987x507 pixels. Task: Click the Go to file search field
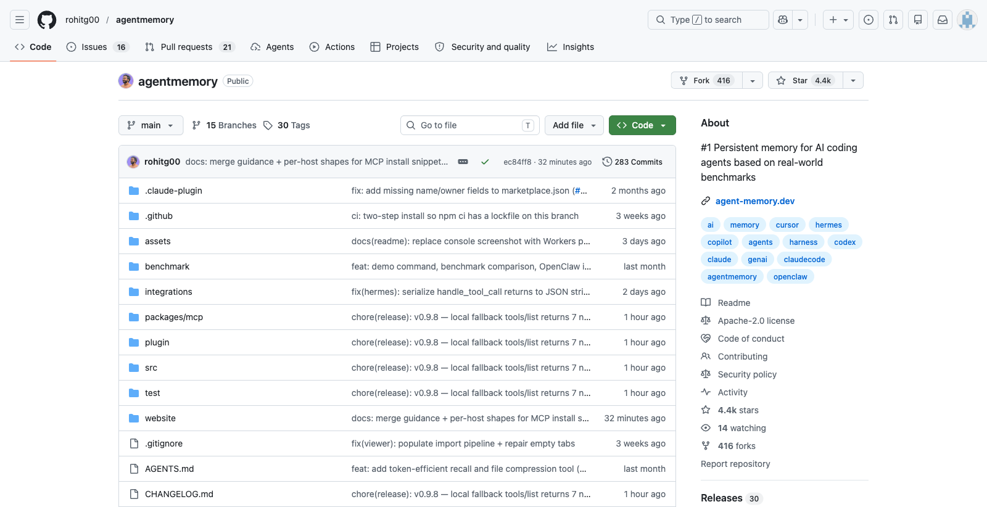[x=470, y=125]
